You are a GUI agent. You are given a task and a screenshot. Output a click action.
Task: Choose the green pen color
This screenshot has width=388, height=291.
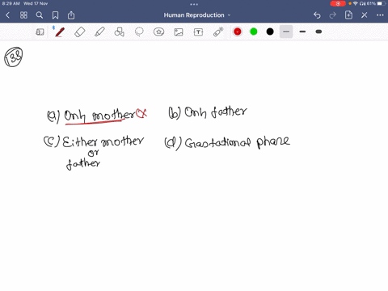254,32
